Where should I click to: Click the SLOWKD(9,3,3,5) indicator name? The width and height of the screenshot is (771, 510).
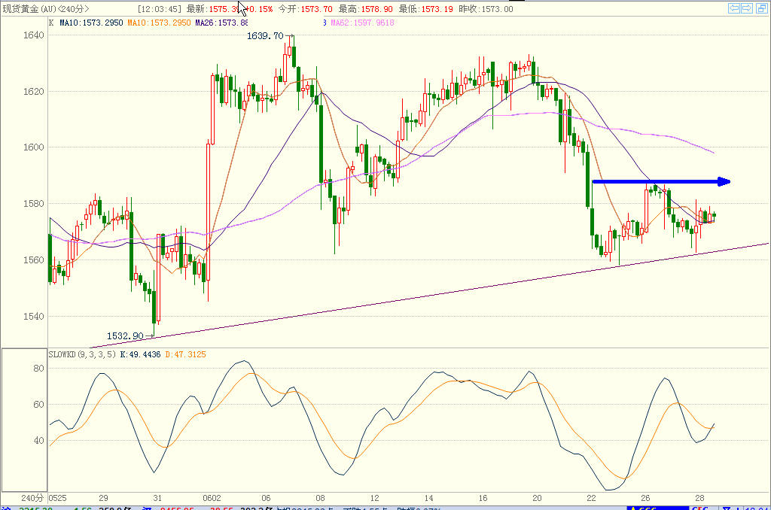coord(82,354)
